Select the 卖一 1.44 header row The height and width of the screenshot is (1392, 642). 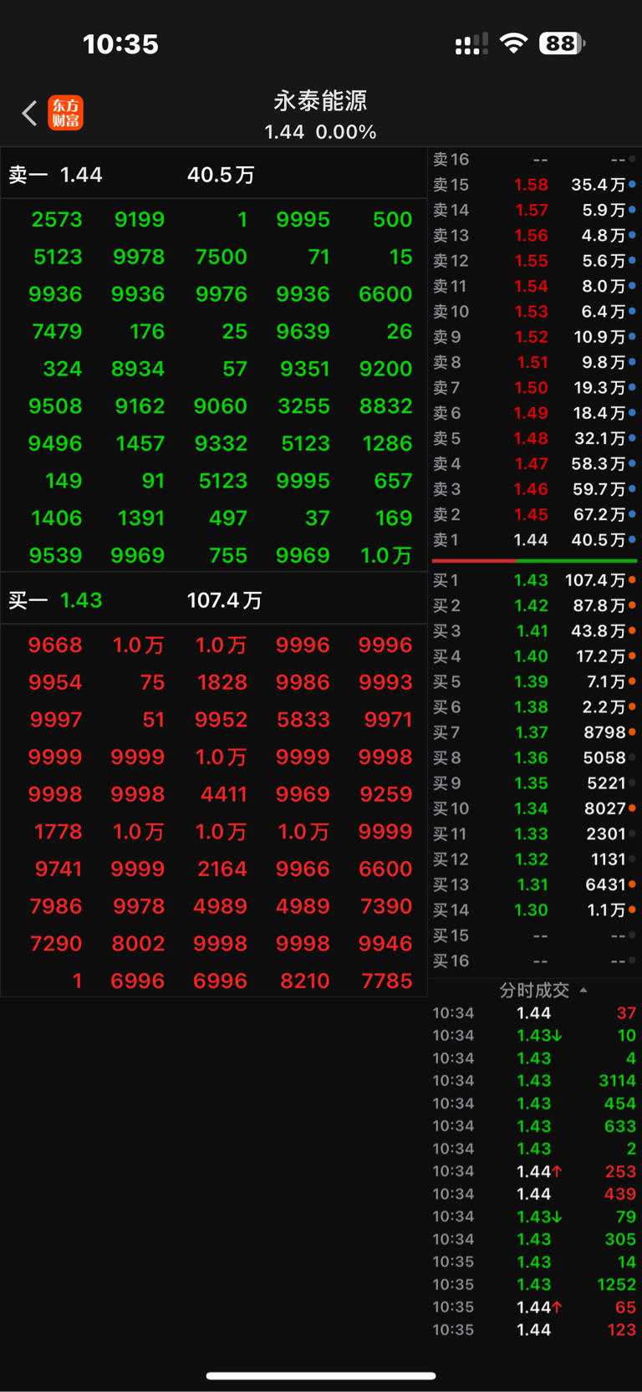[x=214, y=175]
